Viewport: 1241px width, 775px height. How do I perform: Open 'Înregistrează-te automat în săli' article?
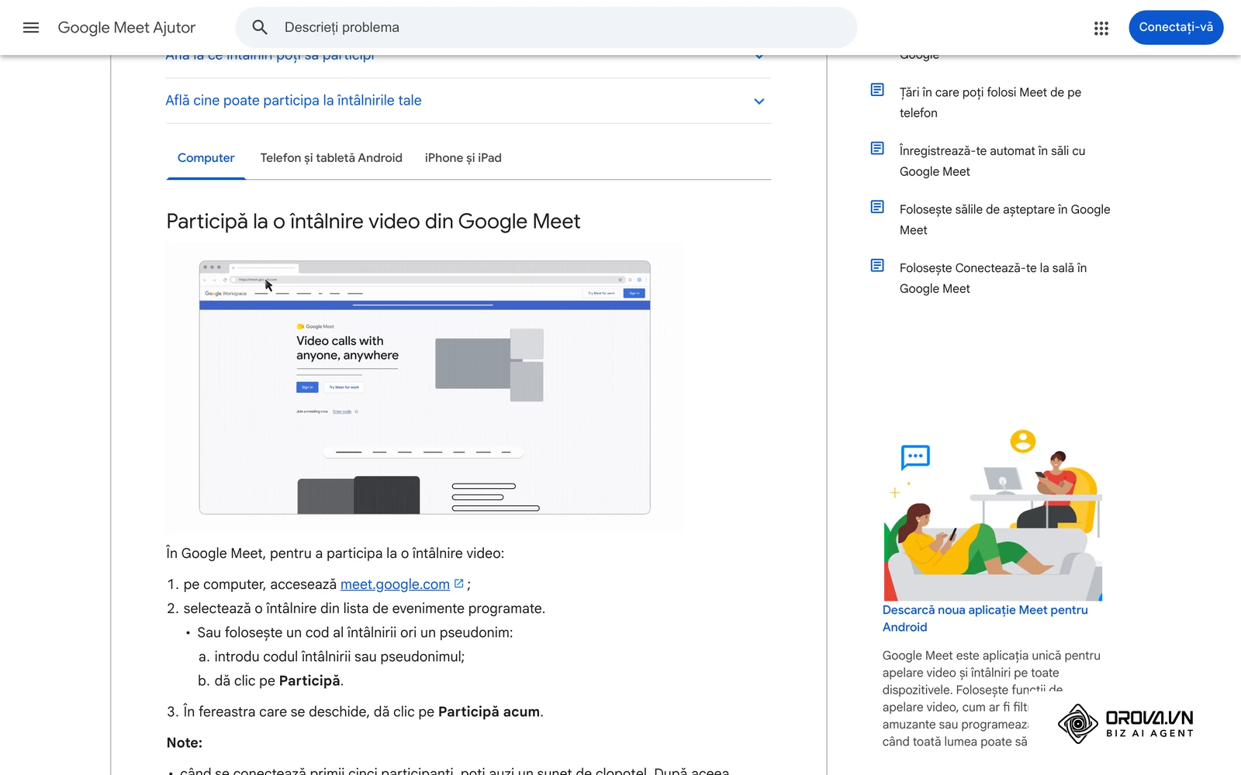(992, 161)
